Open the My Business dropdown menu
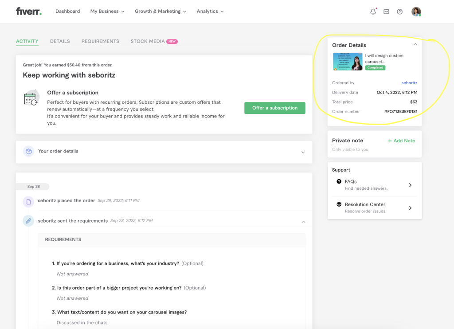The width and height of the screenshot is (454, 329). point(107,12)
